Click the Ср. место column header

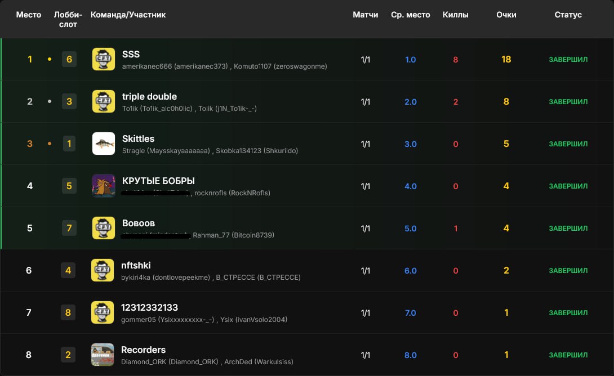pos(410,15)
